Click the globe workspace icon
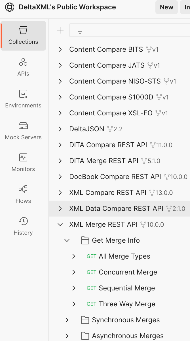Image resolution: width=190 pixels, height=341 pixels. coord(10,7)
